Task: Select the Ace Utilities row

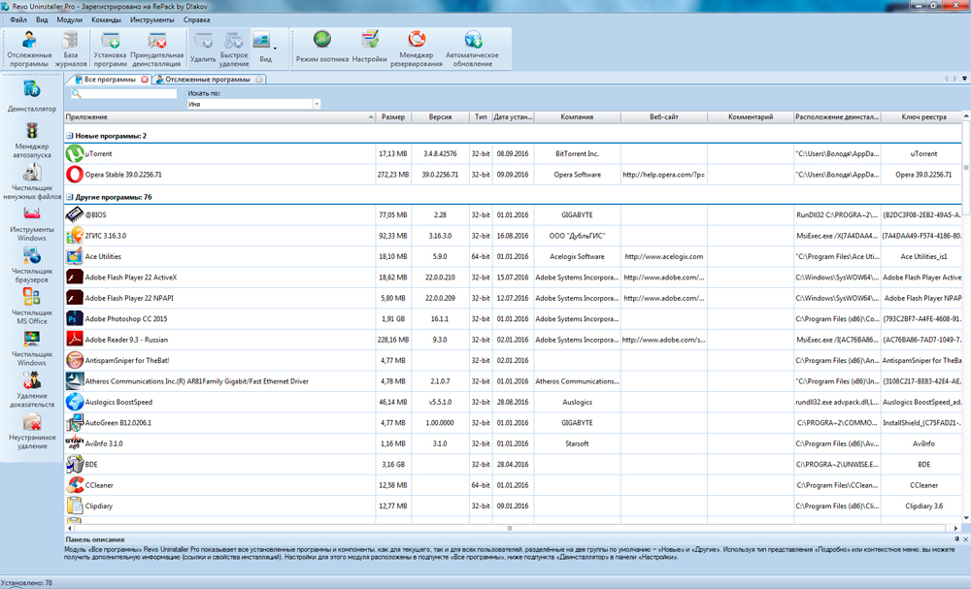Action: pyautogui.click(x=514, y=257)
